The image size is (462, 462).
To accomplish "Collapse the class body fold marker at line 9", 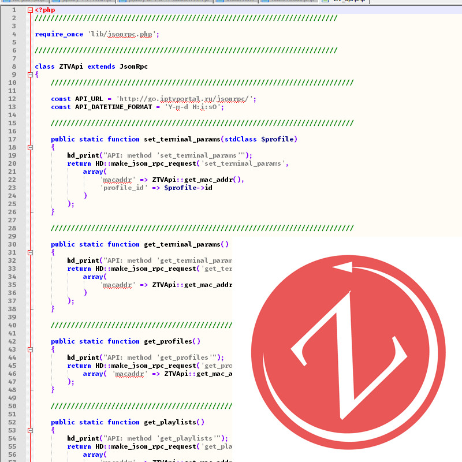I will coord(30,74).
